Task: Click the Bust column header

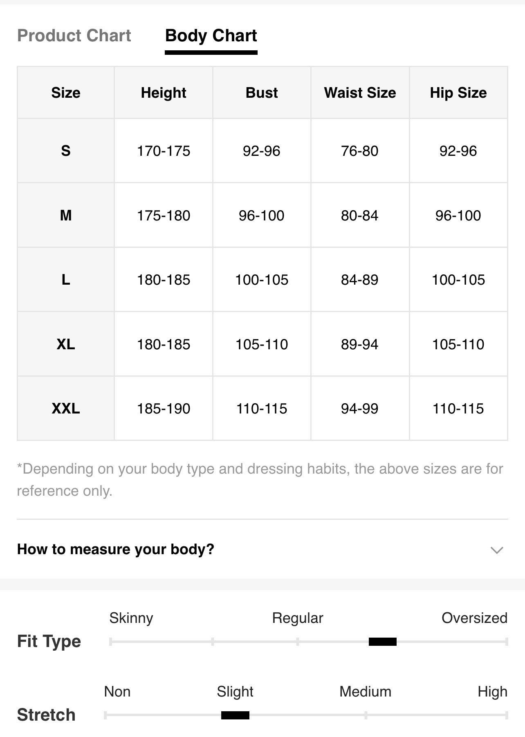Action: coord(262,93)
